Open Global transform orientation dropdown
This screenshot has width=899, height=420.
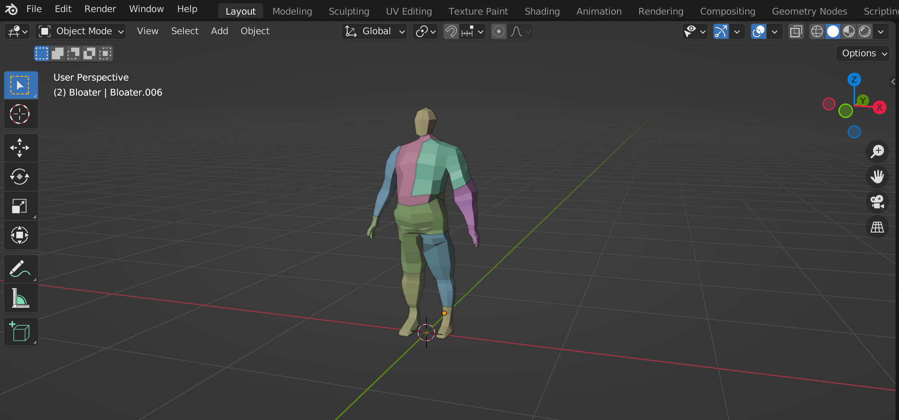point(374,31)
